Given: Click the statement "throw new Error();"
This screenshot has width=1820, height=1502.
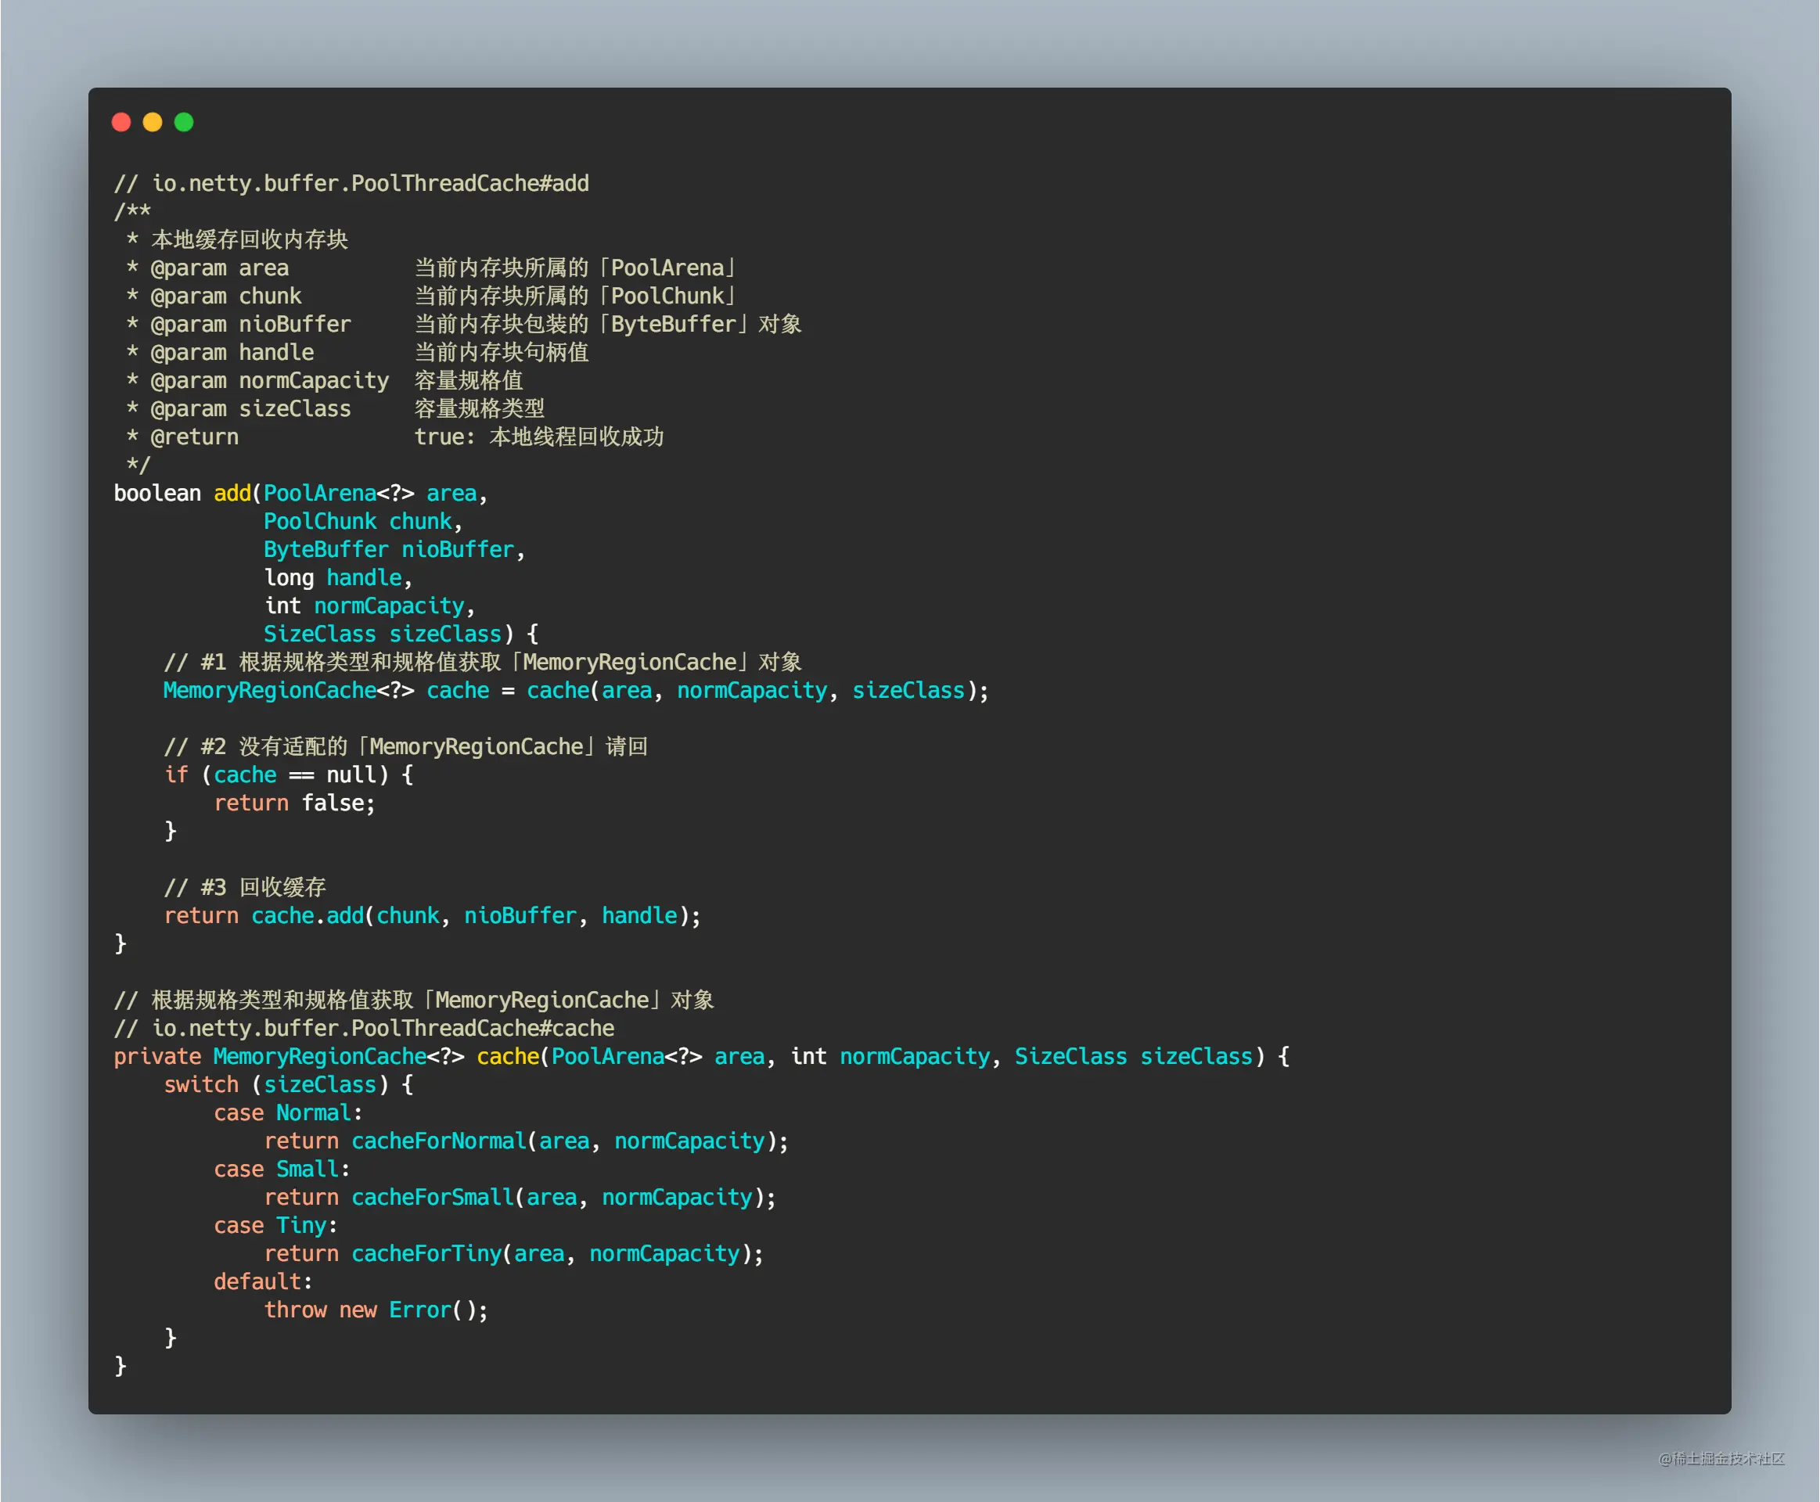Looking at the screenshot, I should (376, 1310).
